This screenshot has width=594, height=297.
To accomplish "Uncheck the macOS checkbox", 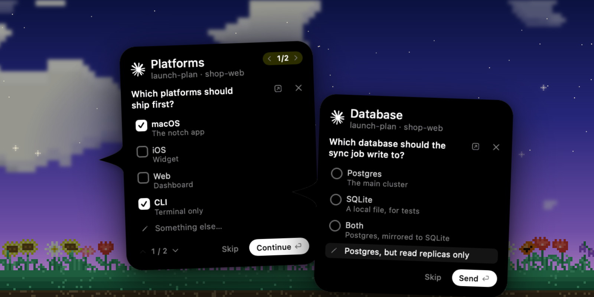I will pyautogui.click(x=141, y=125).
